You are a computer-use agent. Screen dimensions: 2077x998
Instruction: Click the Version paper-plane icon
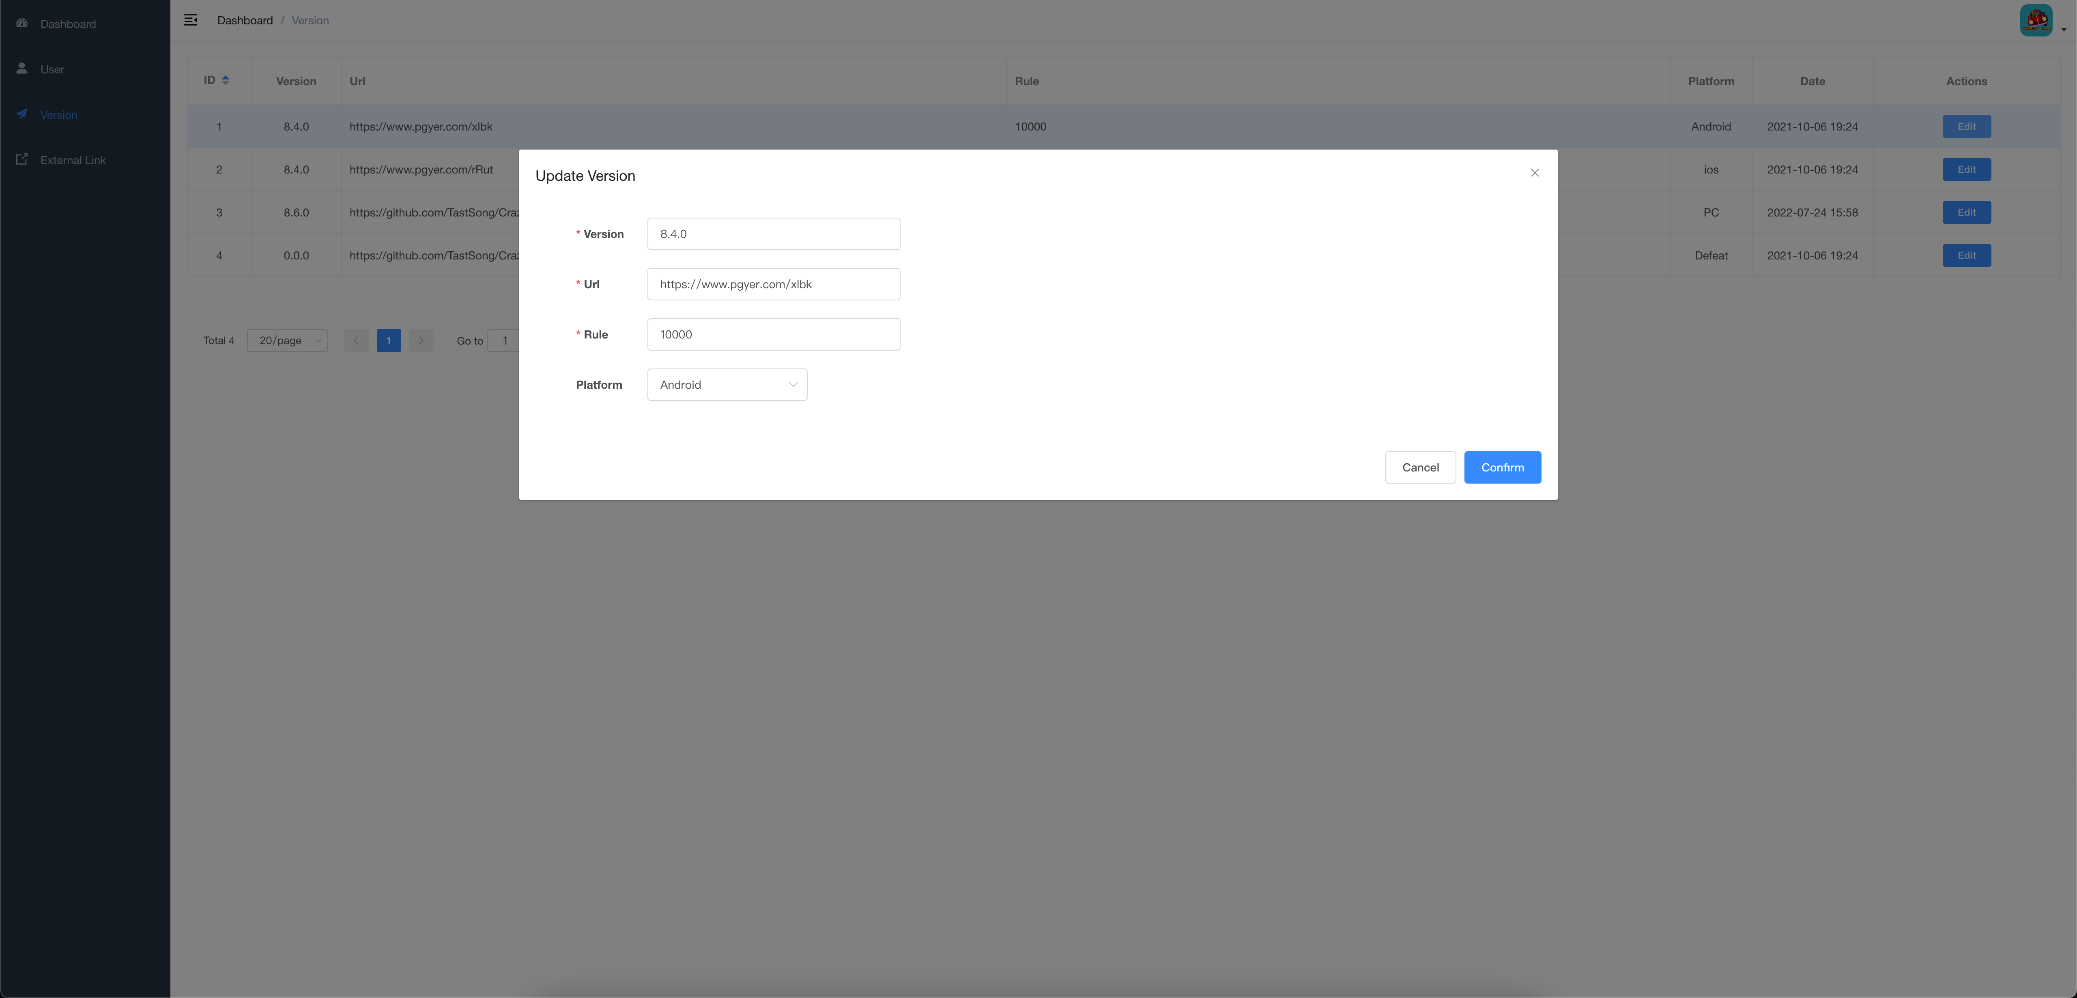(x=22, y=114)
